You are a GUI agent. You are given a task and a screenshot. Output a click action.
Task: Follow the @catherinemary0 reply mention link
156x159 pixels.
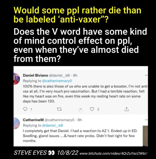click(57, 81)
